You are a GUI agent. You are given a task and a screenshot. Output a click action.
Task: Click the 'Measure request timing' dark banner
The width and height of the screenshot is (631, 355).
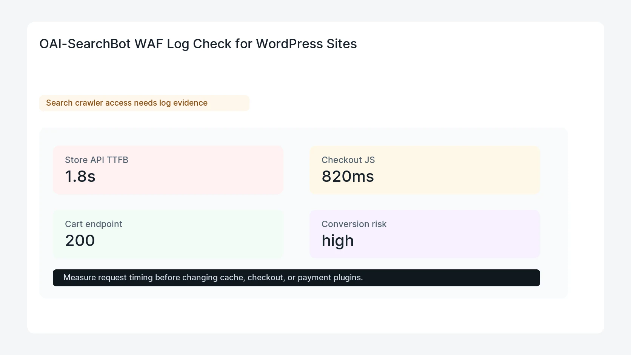tap(296, 278)
